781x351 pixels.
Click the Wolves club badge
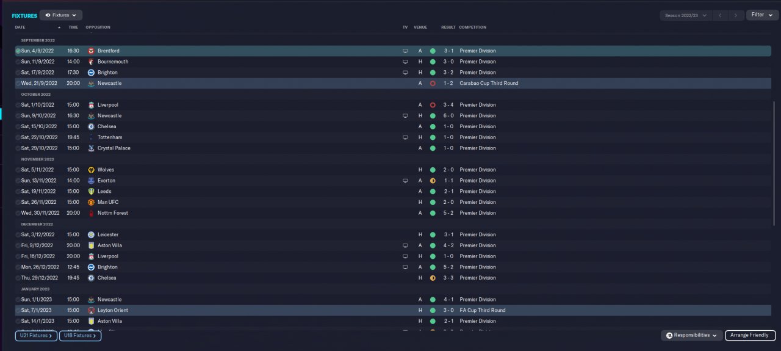tap(91, 170)
